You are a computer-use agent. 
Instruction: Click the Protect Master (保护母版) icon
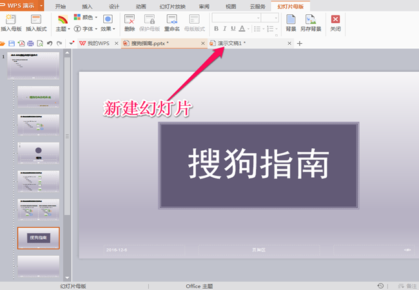(150, 19)
